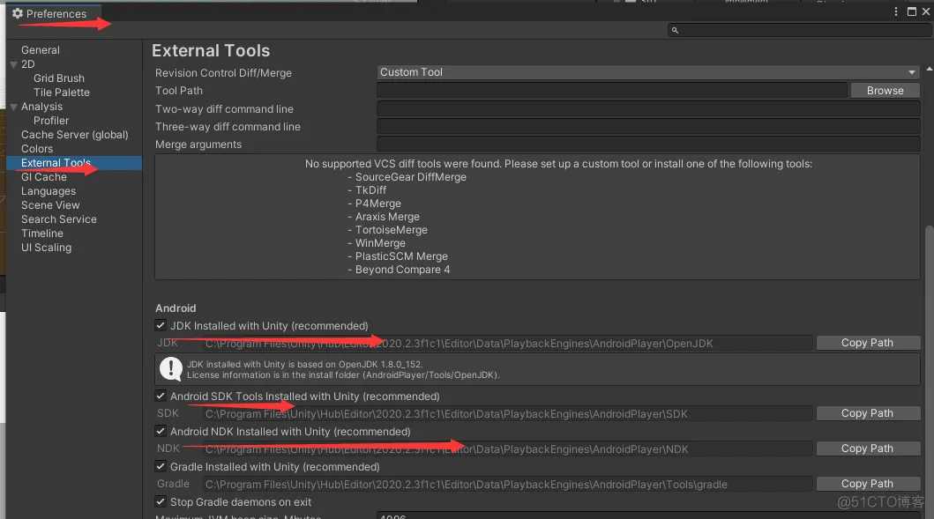Click the Preferences gear icon in title
This screenshot has height=519, width=934.
pos(18,14)
